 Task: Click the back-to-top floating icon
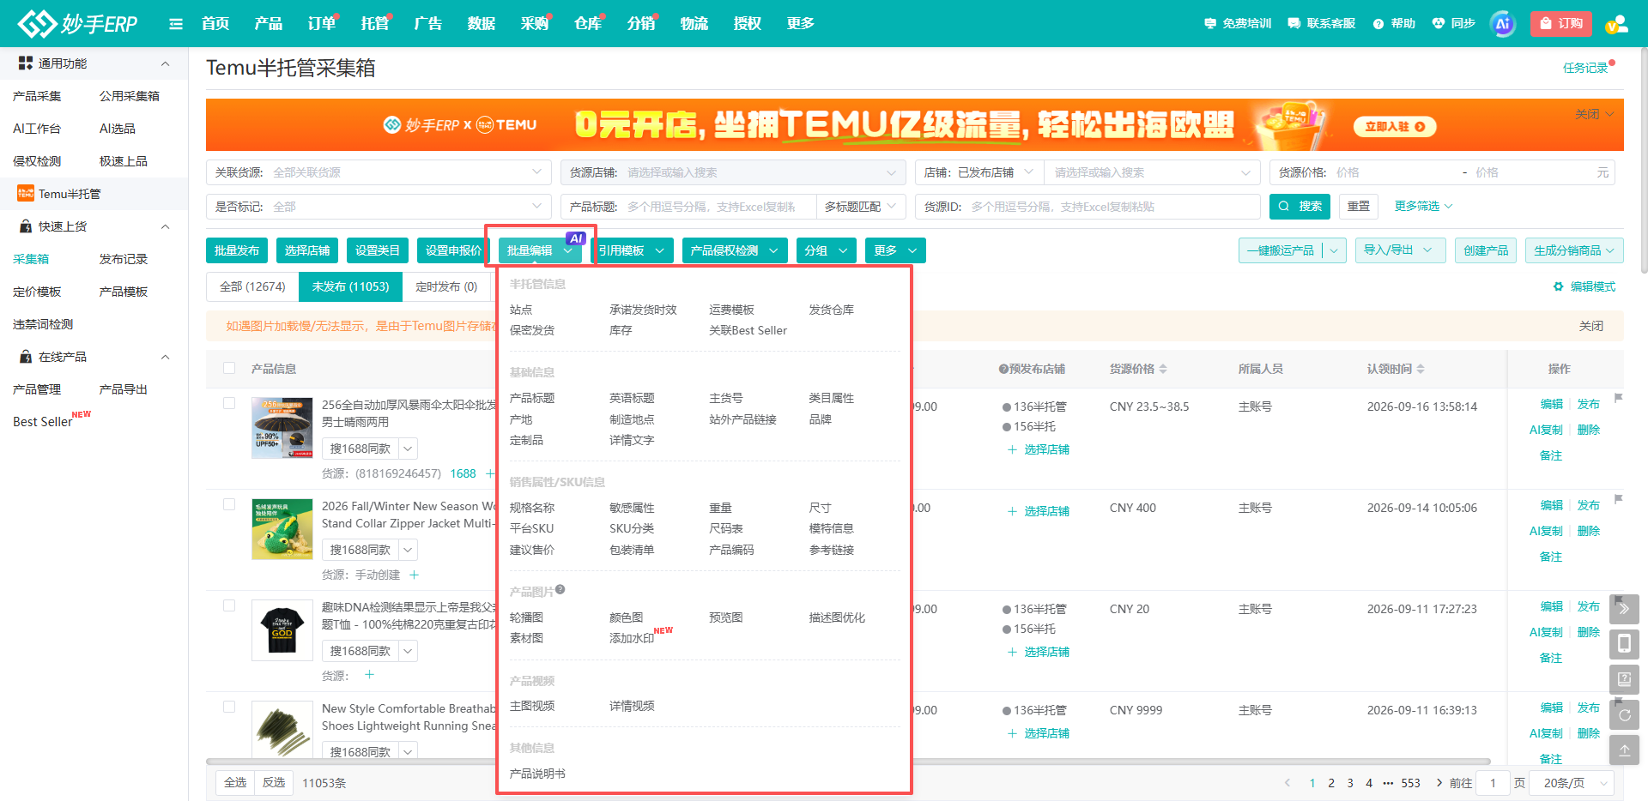click(1624, 750)
